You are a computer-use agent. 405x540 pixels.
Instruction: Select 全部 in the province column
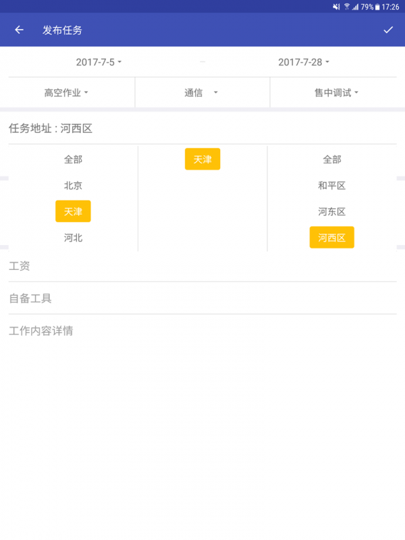(73, 159)
